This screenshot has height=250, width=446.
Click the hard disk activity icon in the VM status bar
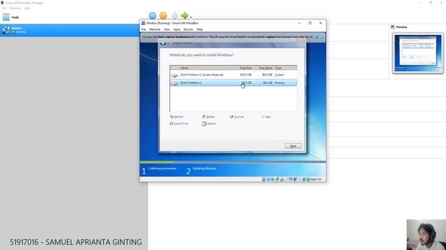click(263, 179)
